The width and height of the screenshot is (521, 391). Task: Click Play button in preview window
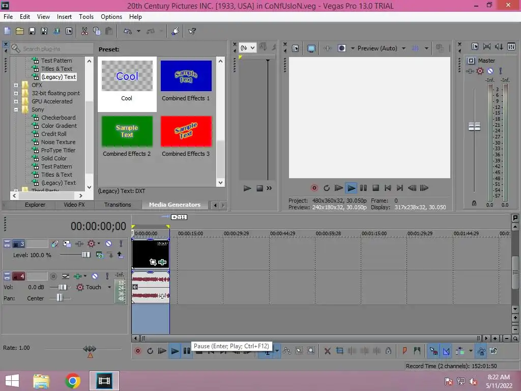pos(351,188)
